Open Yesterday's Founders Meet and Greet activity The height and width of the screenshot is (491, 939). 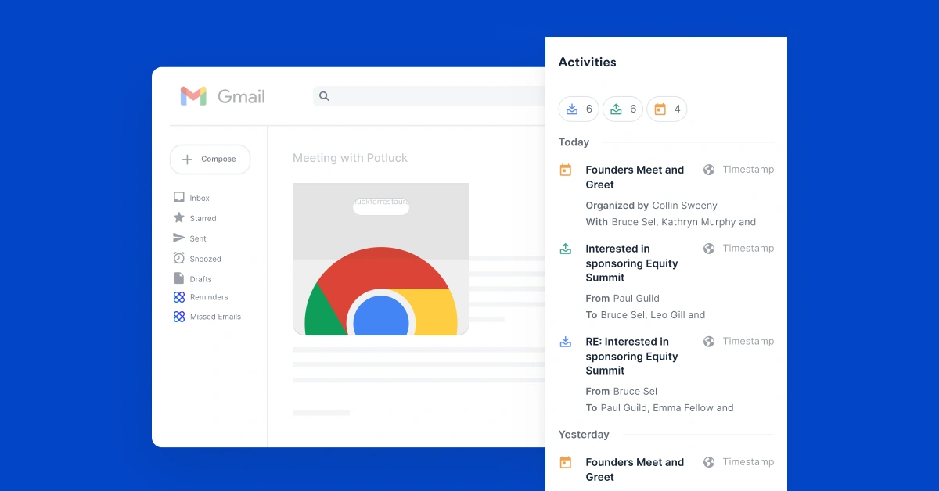pos(635,470)
